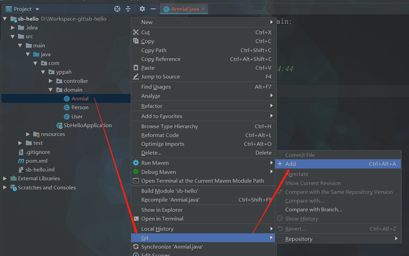This screenshot has height=256, width=409.
Task: Select Add in the Git submenu
Action: [x=290, y=164]
